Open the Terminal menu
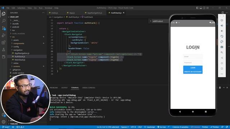The width and height of the screenshot is (230, 129). [49, 8]
